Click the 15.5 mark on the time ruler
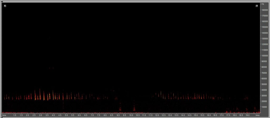The height and width of the screenshot is (118, 270). click(x=202, y=115)
